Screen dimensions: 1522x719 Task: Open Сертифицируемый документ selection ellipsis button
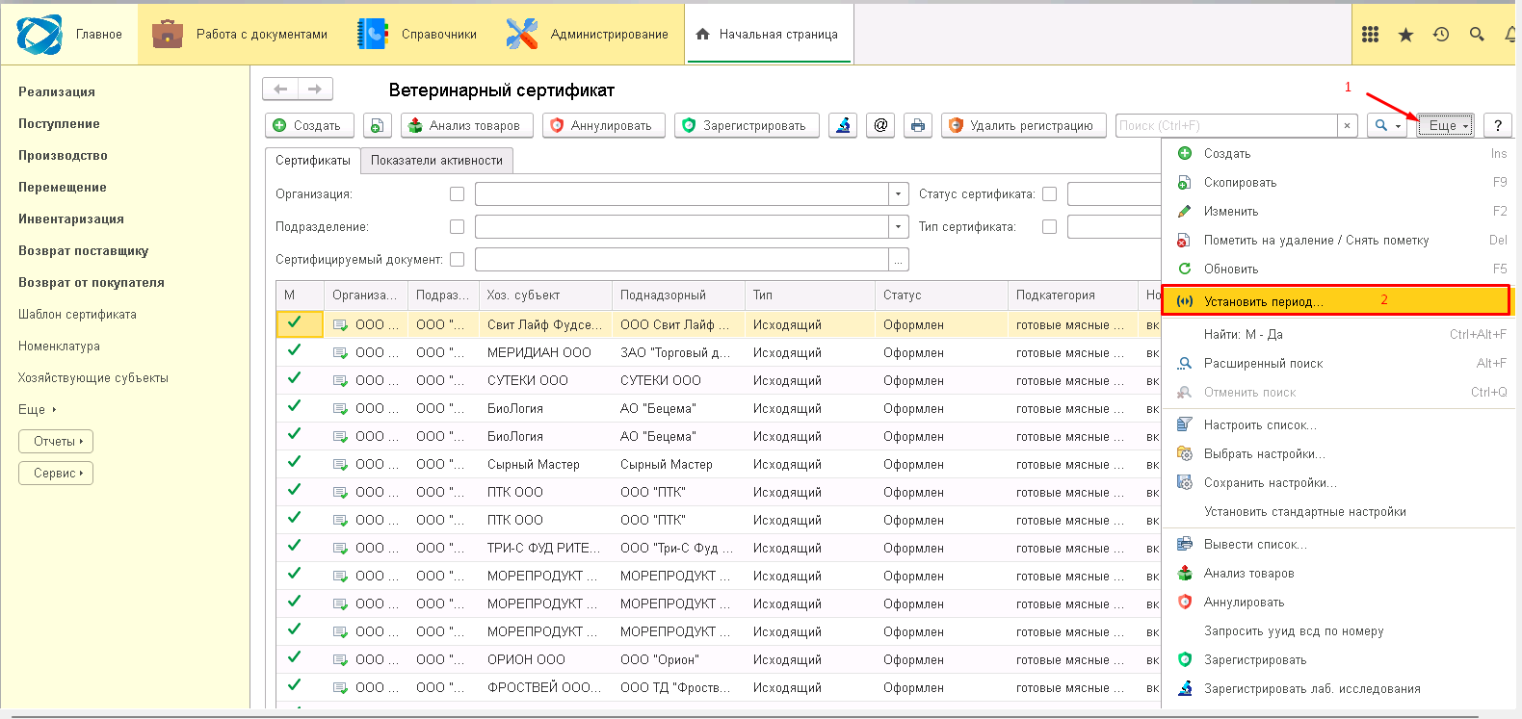pos(898,260)
